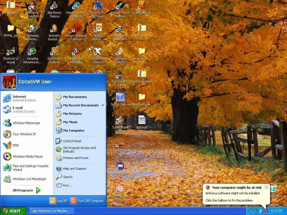The width and height of the screenshot is (287, 215).
Task: Click the antivirus warning balloon text
Action: click(x=232, y=193)
